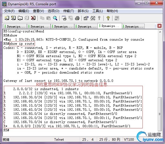Close the current tab with red X

click(159, 26)
